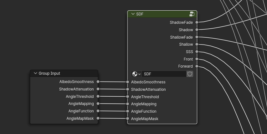Click the Front output socket
The width and height of the screenshot is (267, 134).
pyautogui.click(x=197, y=59)
